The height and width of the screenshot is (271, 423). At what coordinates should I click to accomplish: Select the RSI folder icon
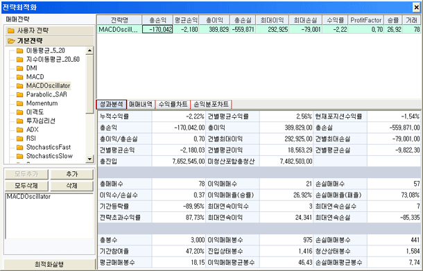[19, 139]
